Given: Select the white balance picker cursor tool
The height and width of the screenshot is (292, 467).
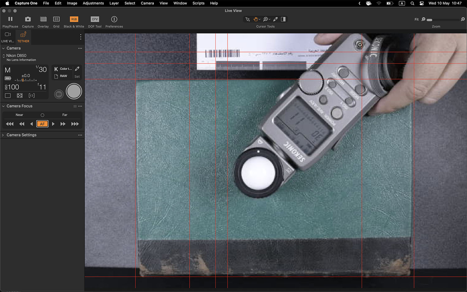Looking at the screenshot, I should (276, 19).
